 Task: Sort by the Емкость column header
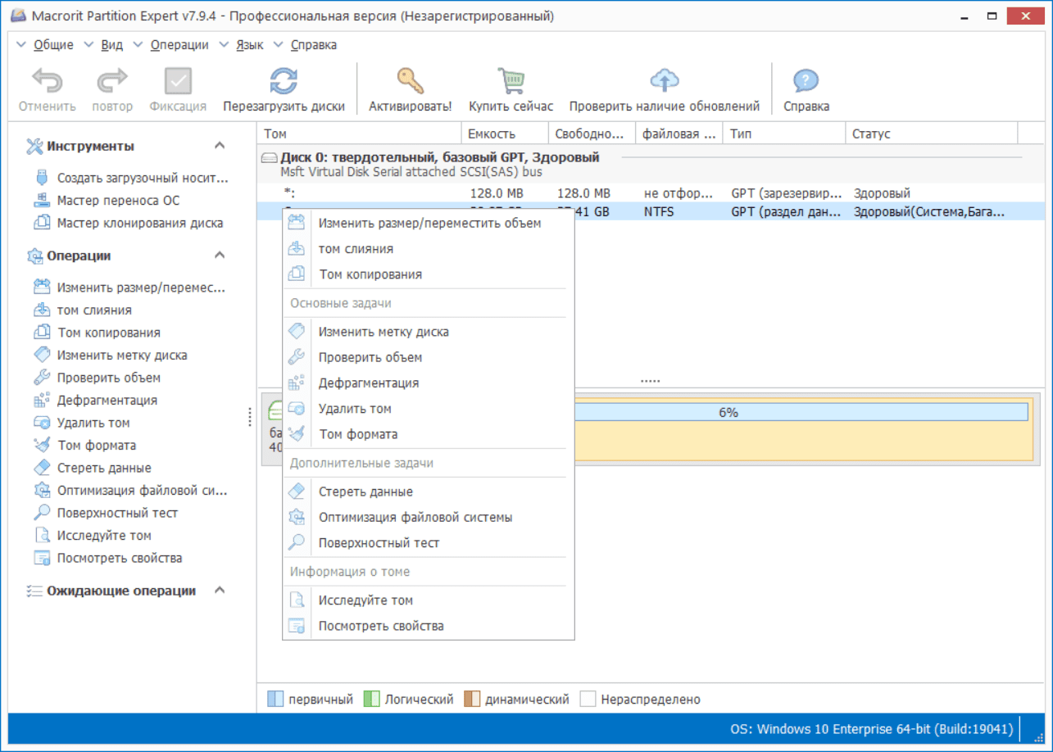(x=505, y=134)
